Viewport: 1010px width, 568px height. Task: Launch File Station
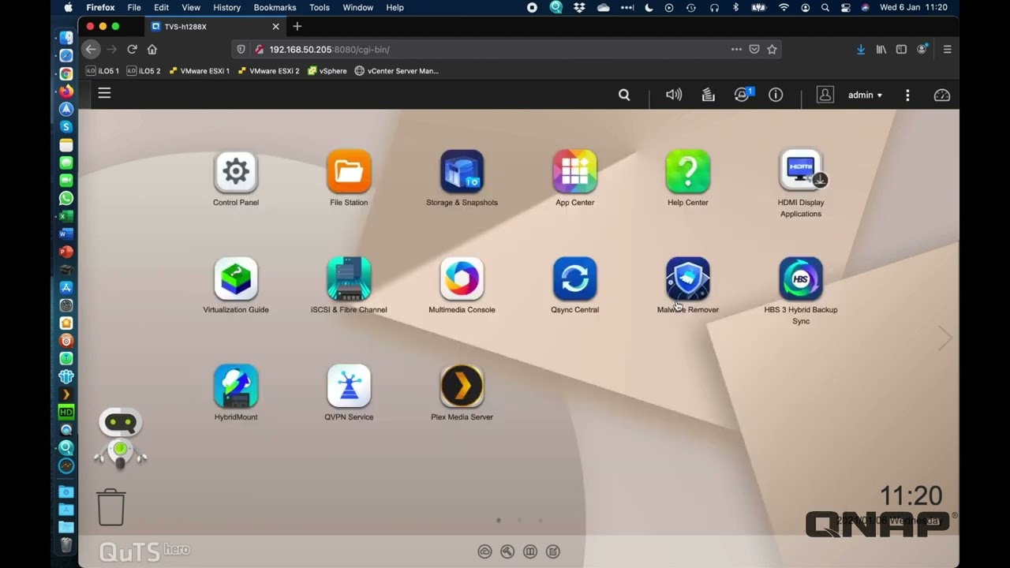(x=349, y=171)
